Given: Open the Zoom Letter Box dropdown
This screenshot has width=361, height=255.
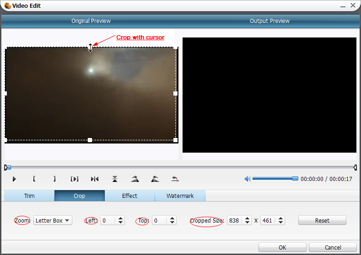Looking at the screenshot, I should [53, 220].
